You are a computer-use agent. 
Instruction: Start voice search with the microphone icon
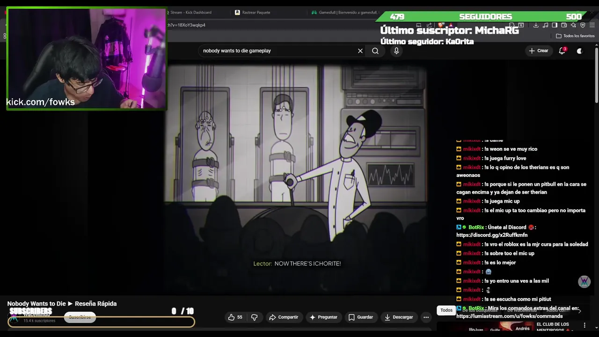point(396,51)
